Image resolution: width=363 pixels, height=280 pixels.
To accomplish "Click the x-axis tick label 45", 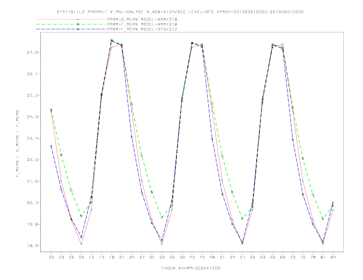I will click(202, 257).
